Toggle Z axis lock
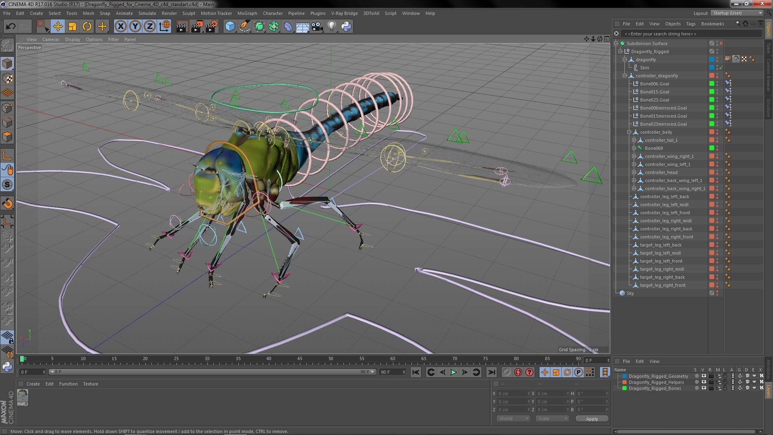Image resolution: width=773 pixels, height=435 pixels. click(150, 27)
